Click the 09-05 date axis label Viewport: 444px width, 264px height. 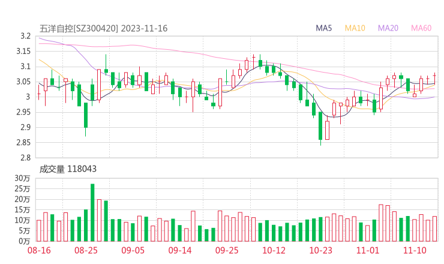[133, 250]
